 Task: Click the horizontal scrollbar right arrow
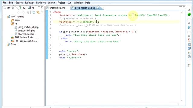pyautogui.click(x=178, y=104)
